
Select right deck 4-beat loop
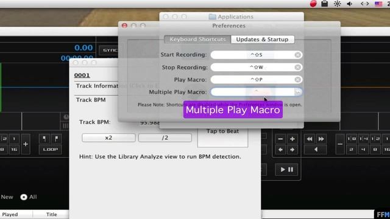point(363,150)
